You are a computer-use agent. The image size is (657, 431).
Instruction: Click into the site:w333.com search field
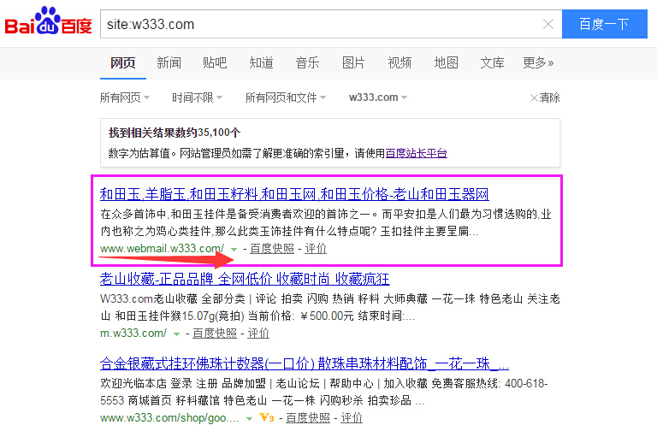click(x=317, y=24)
